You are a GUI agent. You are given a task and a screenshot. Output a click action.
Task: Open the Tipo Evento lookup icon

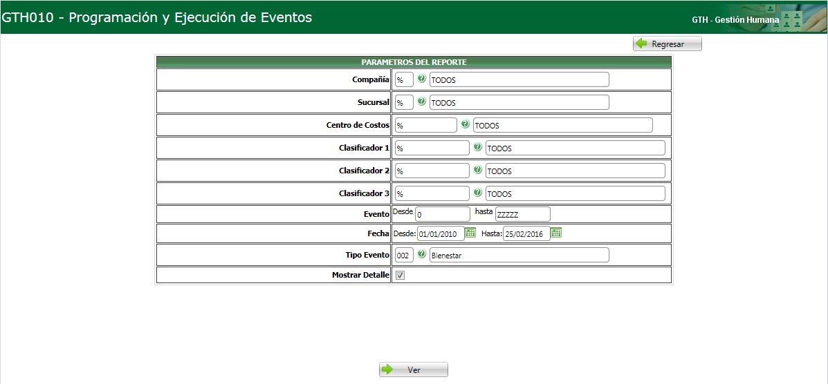[421, 253]
